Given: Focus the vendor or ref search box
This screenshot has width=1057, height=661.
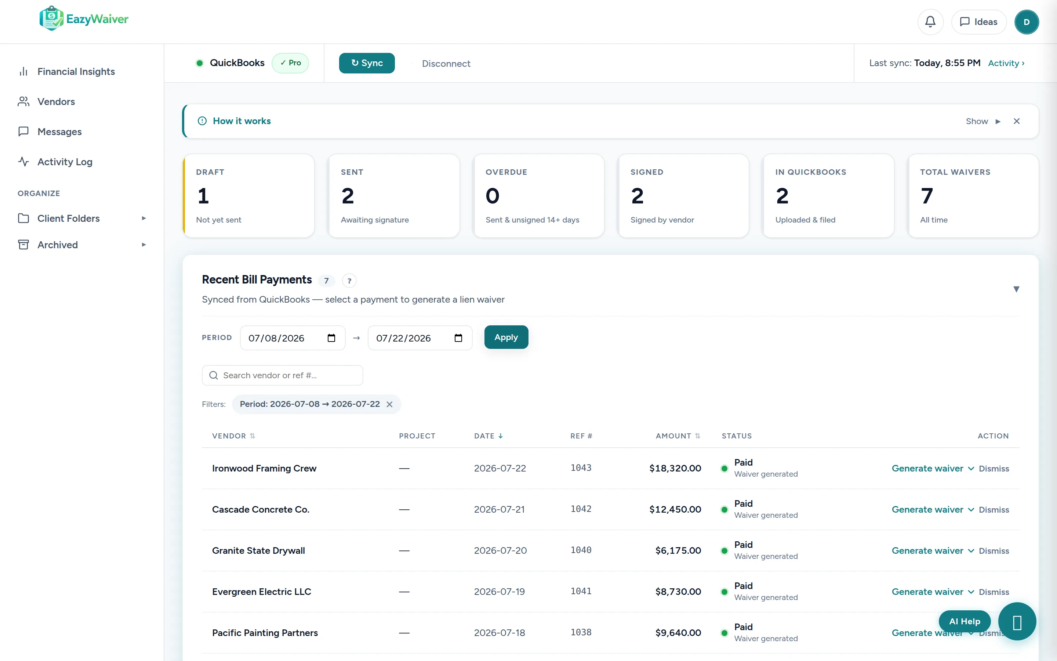Looking at the screenshot, I should click(283, 375).
